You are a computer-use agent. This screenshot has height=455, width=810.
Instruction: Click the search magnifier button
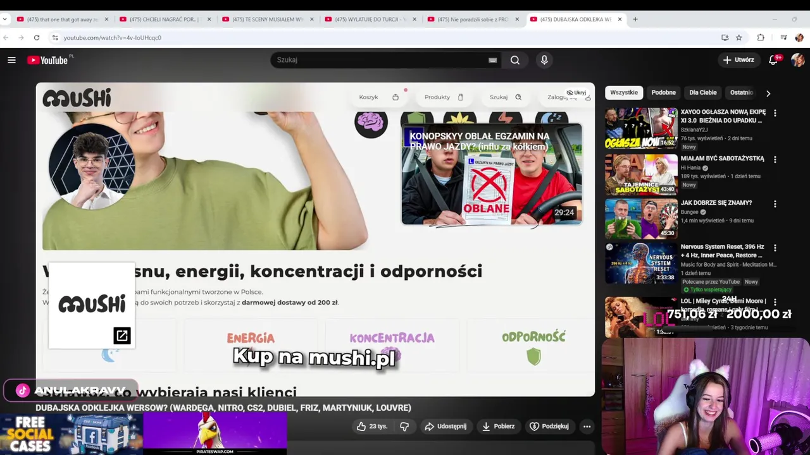515,60
